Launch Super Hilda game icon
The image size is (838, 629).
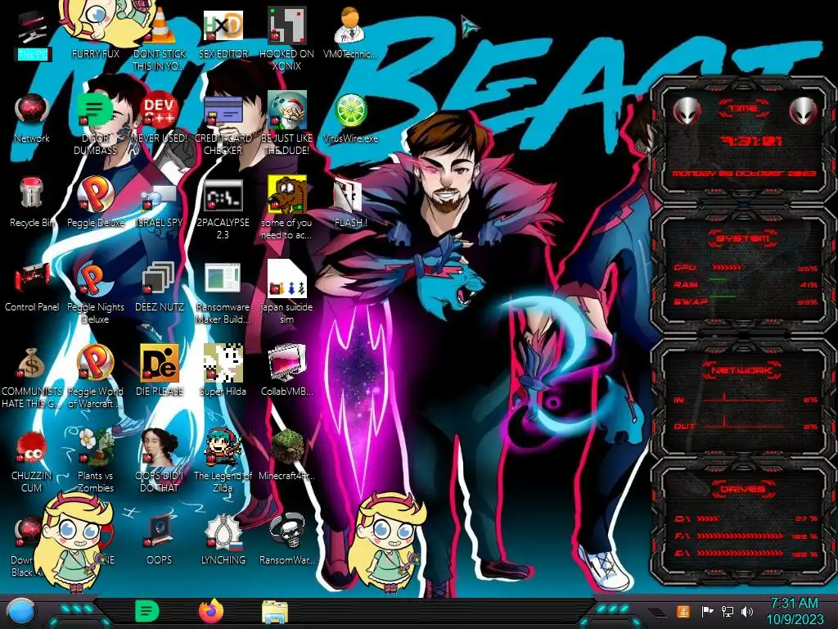(x=223, y=370)
